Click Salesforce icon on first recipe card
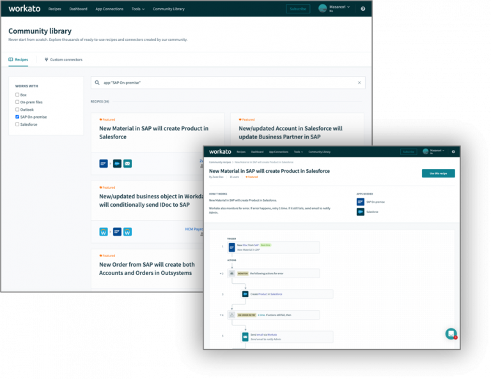 117,163
